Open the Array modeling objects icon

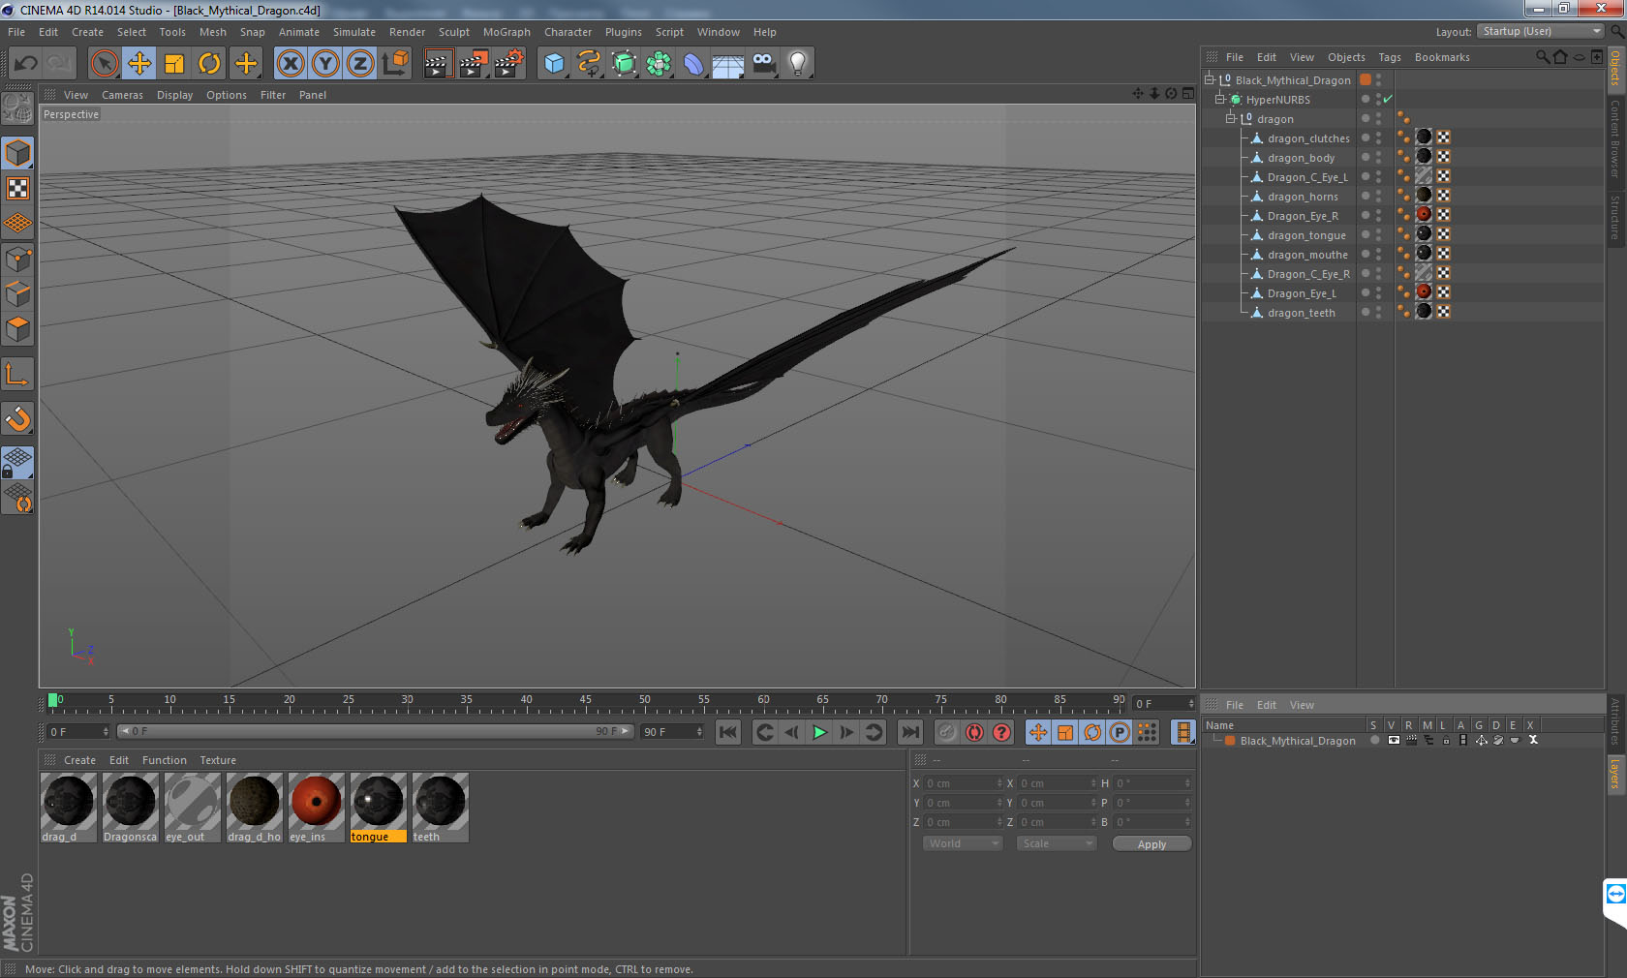coord(659,64)
